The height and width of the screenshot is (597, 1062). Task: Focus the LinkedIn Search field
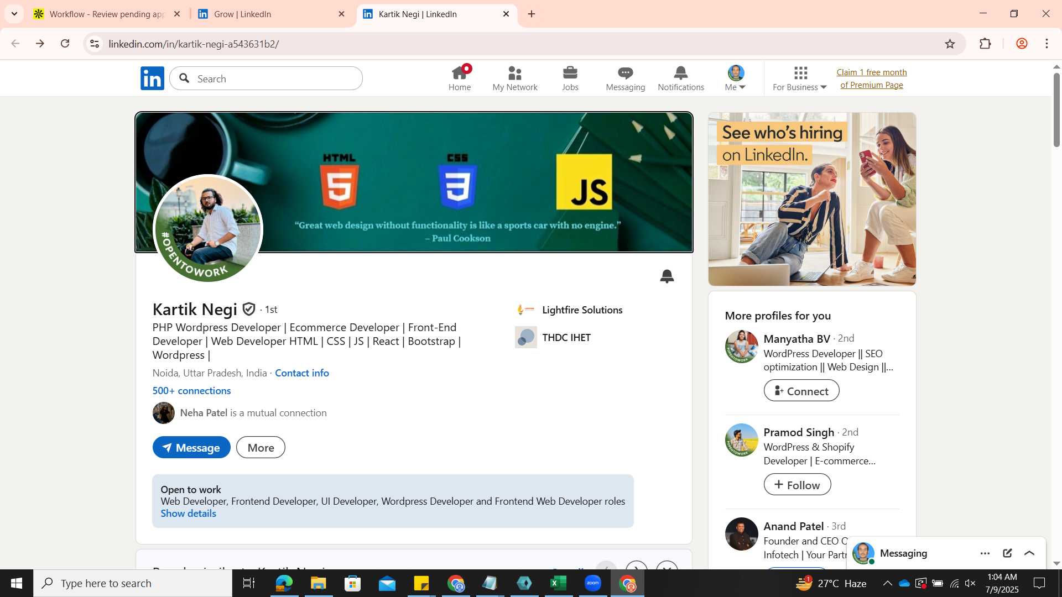point(266,78)
